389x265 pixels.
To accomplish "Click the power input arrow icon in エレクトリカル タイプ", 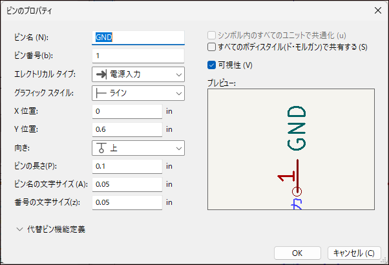I will [102, 74].
